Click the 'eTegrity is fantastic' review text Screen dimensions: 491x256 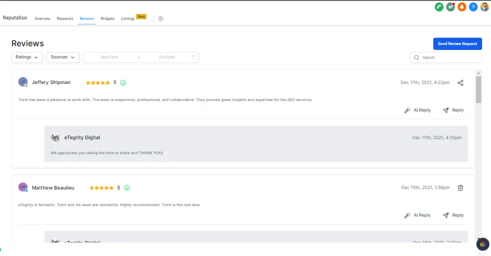(x=109, y=204)
